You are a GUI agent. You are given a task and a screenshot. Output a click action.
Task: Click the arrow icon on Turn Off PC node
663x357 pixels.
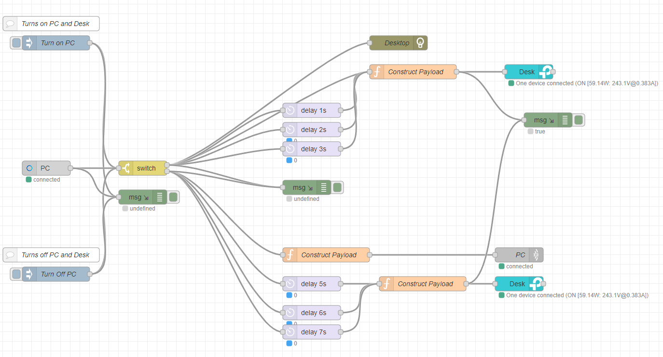coord(29,274)
